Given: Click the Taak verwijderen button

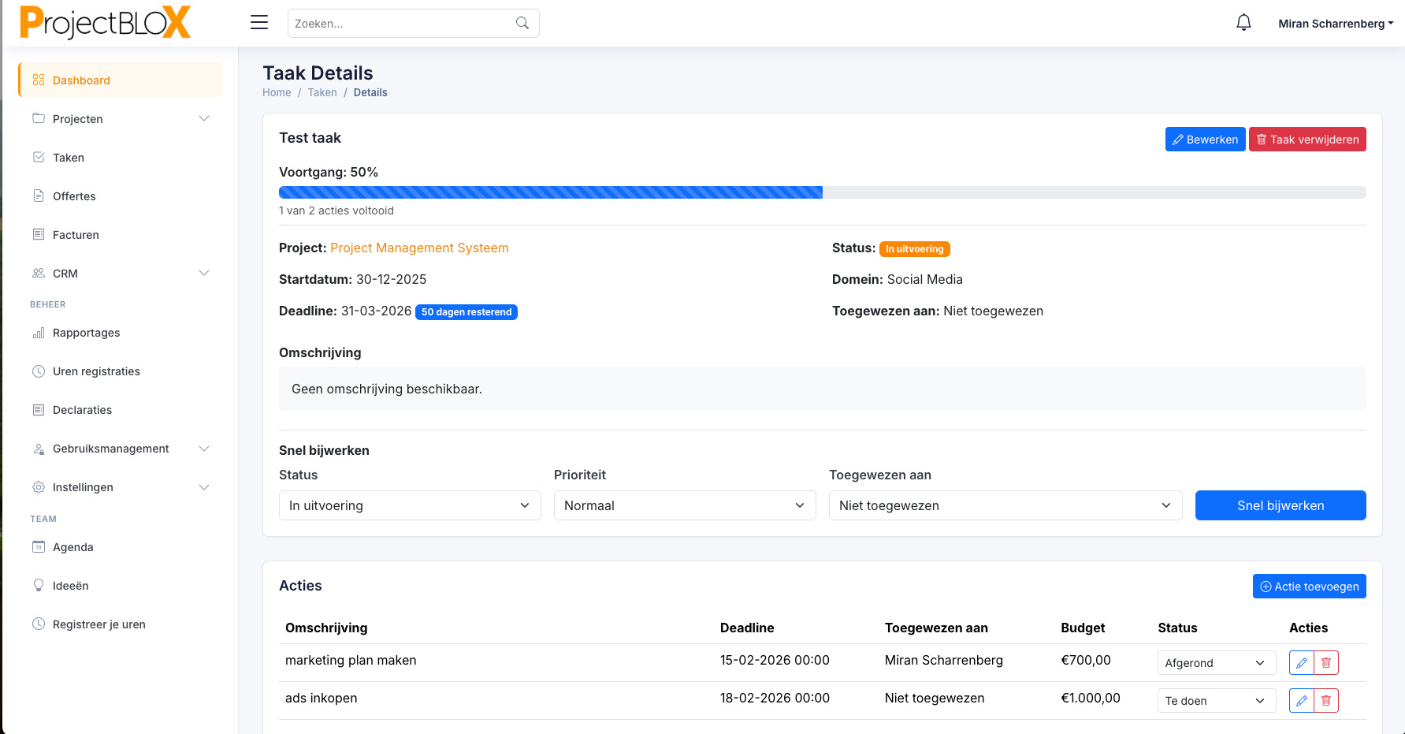Looking at the screenshot, I should [x=1307, y=140].
